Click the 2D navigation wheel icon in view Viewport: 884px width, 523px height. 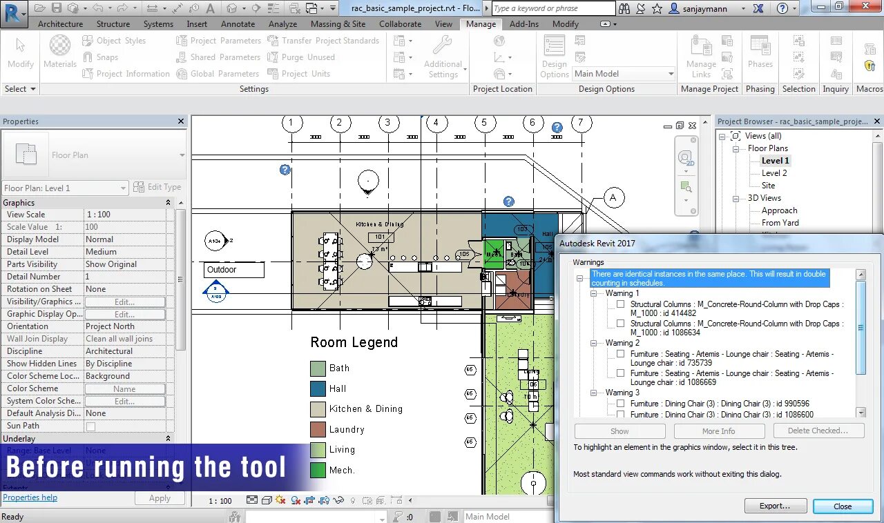pyautogui.click(x=685, y=159)
